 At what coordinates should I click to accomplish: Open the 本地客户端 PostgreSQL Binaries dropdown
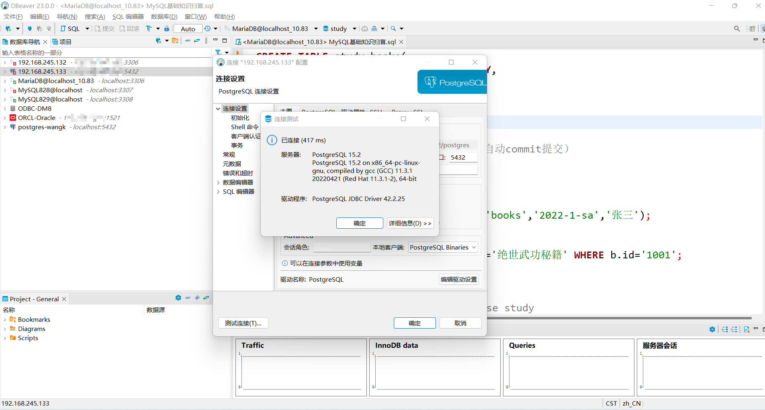click(x=443, y=247)
